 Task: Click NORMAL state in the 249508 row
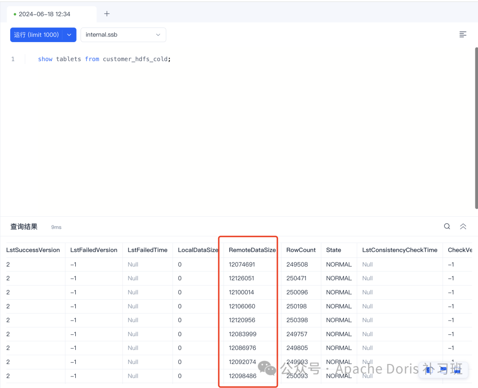click(x=339, y=264)
